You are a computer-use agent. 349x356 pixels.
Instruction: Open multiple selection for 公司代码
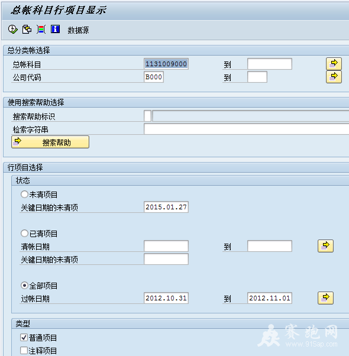[x=334, y=77]
